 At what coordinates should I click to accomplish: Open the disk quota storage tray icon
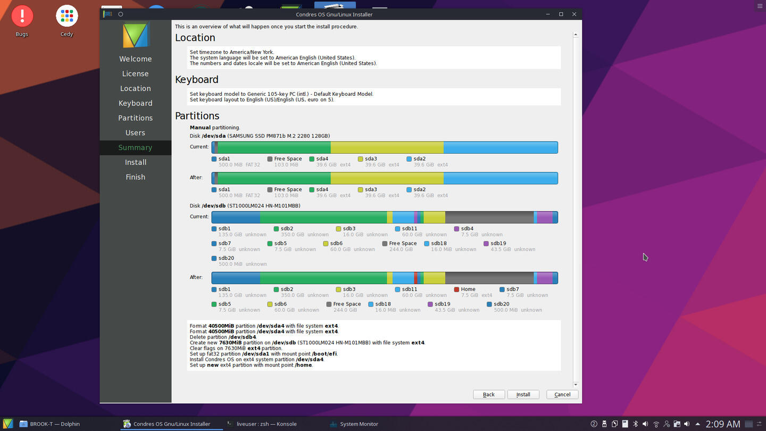point(625,424)
